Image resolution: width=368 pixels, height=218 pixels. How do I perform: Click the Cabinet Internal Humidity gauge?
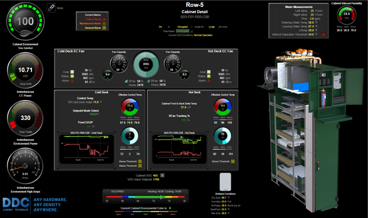pyautogui.click(x=346, y=15)
